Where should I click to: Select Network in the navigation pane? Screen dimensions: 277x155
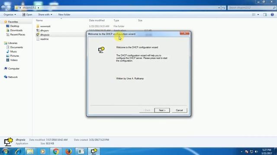coord(13,77)
